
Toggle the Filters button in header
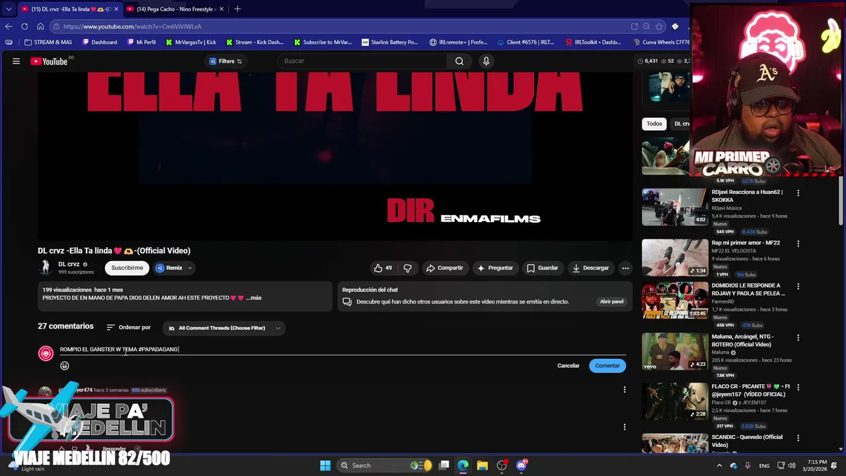coord(226,61)
